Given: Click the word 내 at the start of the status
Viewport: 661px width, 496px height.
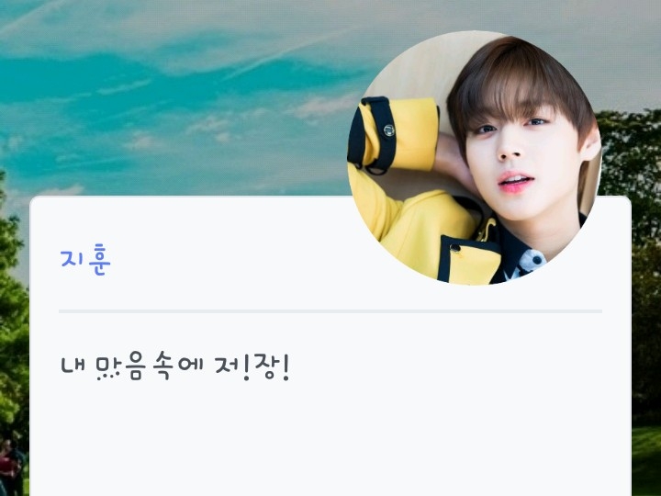Looking at the screenshot, I should click(x=73, y=366).
